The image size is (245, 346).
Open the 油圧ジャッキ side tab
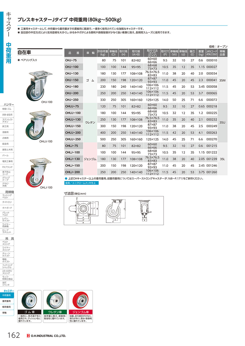click(x=7, y=283)
